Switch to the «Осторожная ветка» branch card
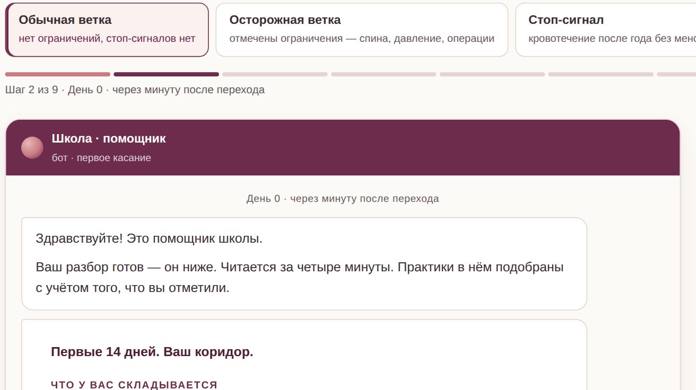Viewport: 696px width, 390px height. [362, 30]
